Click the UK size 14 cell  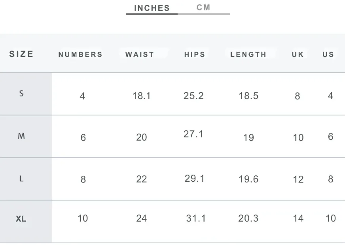coord(298,219)
